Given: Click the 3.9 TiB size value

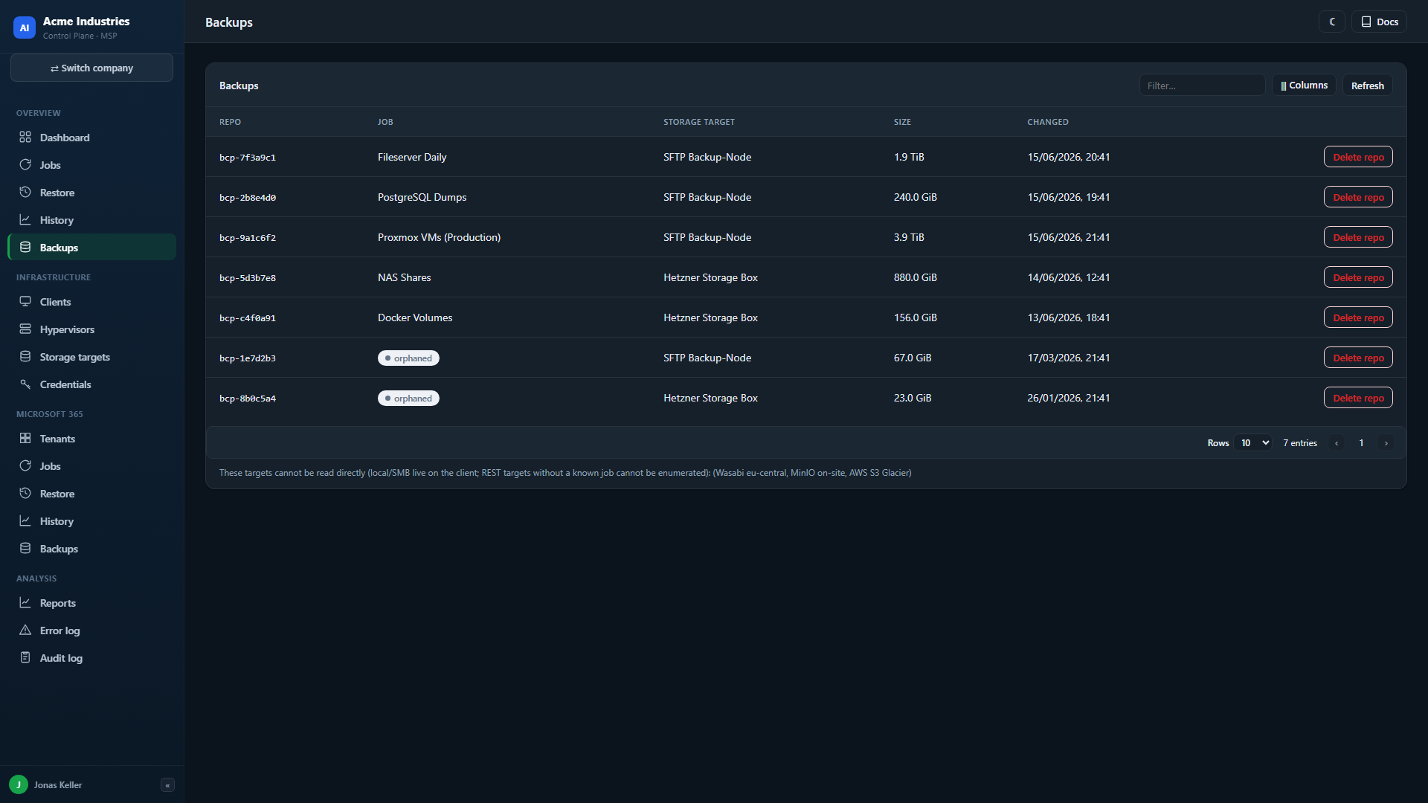Looking at the screenshot, I should [x=909, y=237].
